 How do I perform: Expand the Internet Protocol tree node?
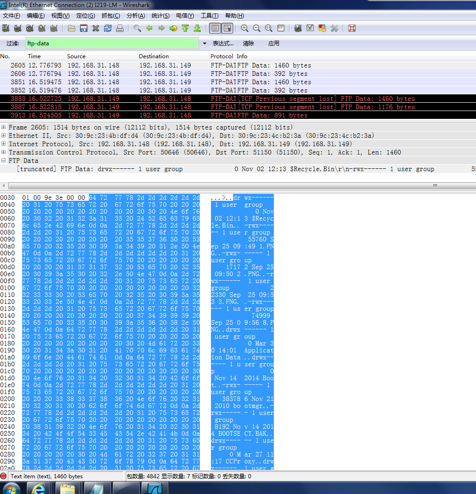click(x=3, y=144)
